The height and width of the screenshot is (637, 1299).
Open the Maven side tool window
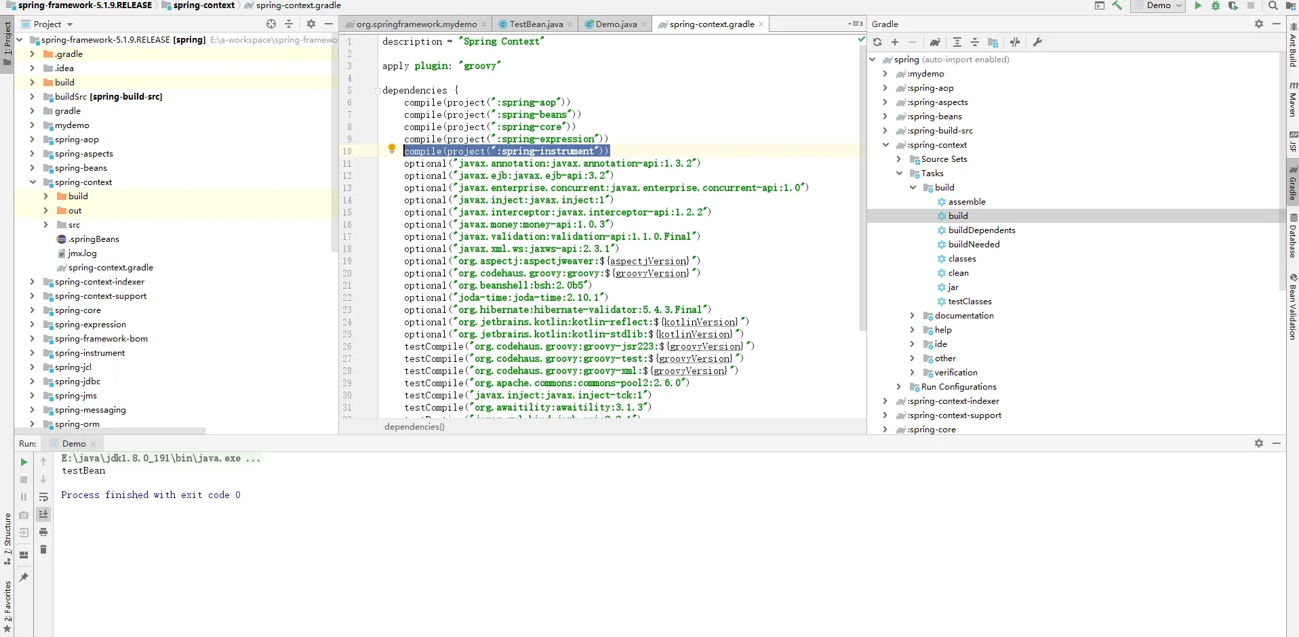coord(1293,100)
